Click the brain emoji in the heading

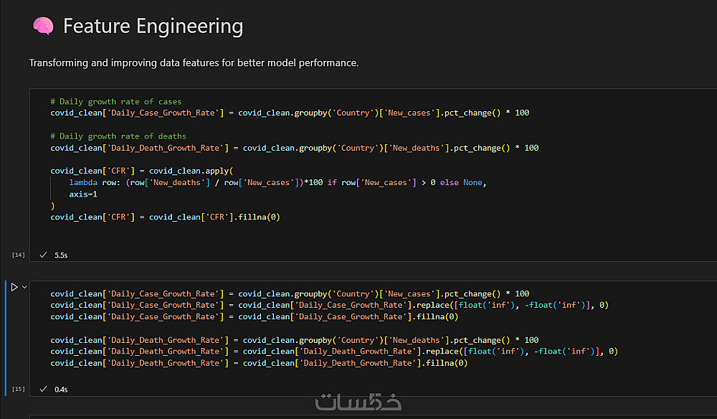43,27
